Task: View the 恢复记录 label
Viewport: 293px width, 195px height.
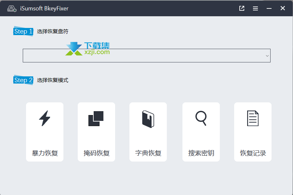Action: pos(253,153)
